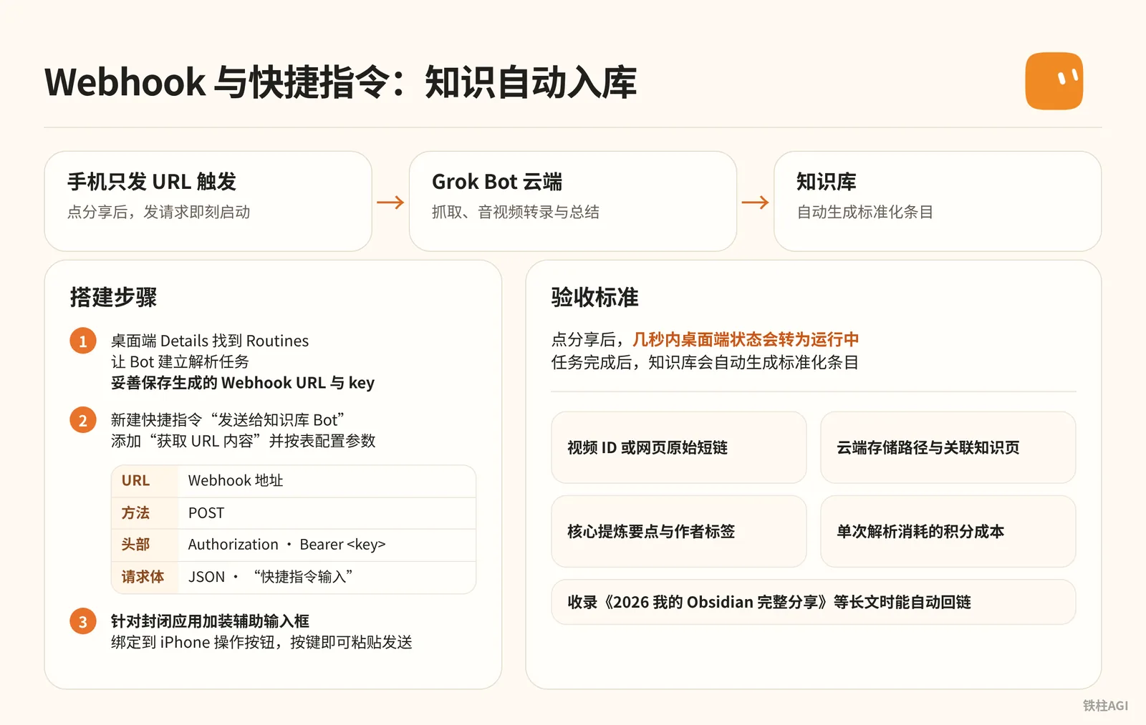The image size is (1146, 725).
Task: Click the '方法' row label
Action: 135,513
